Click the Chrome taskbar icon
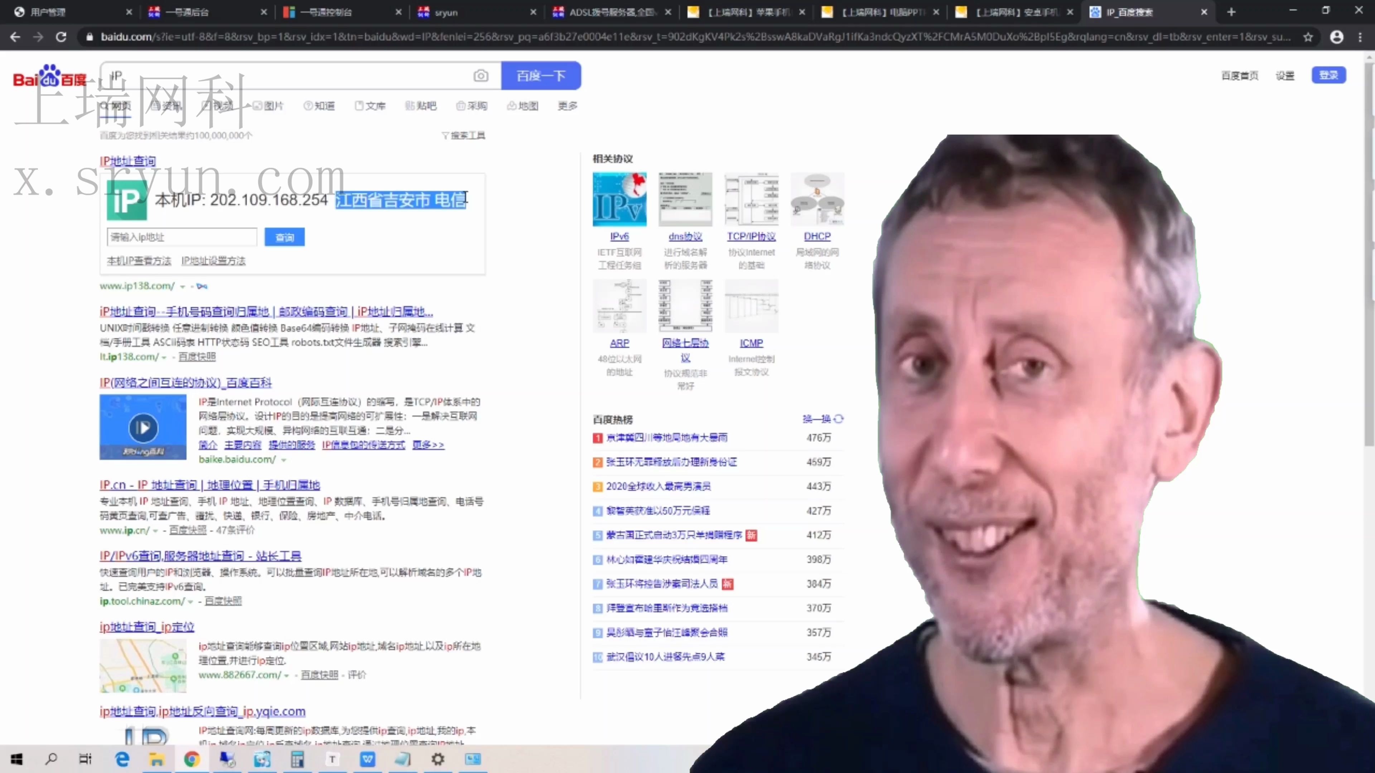Screen dimensions: 1375x773 point(192,759)
